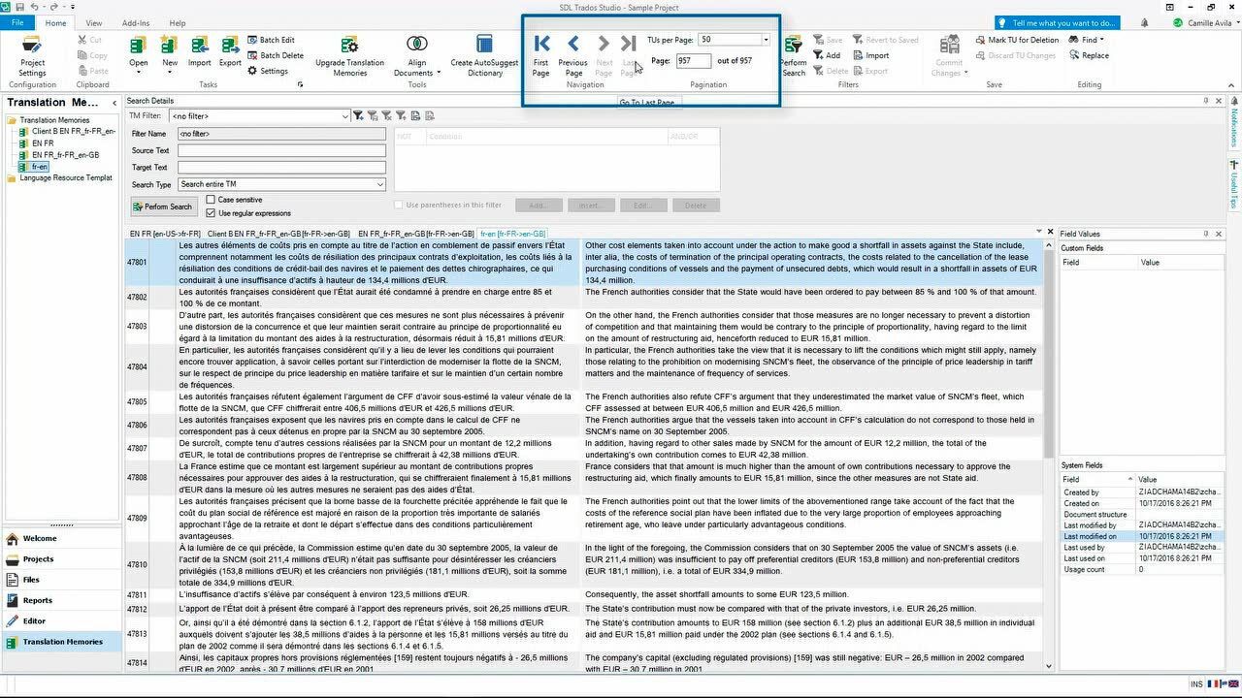Toggle Use parentheses in this filter
Viewport: 1242px width, 698px height.
[x=399, y=205]
